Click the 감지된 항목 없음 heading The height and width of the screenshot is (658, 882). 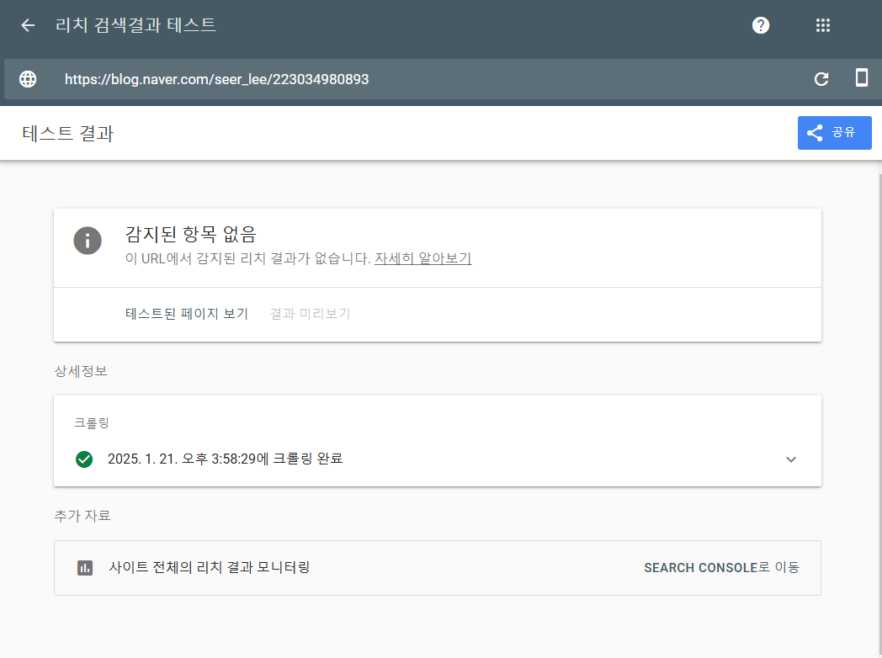click(x=191, y=234)
